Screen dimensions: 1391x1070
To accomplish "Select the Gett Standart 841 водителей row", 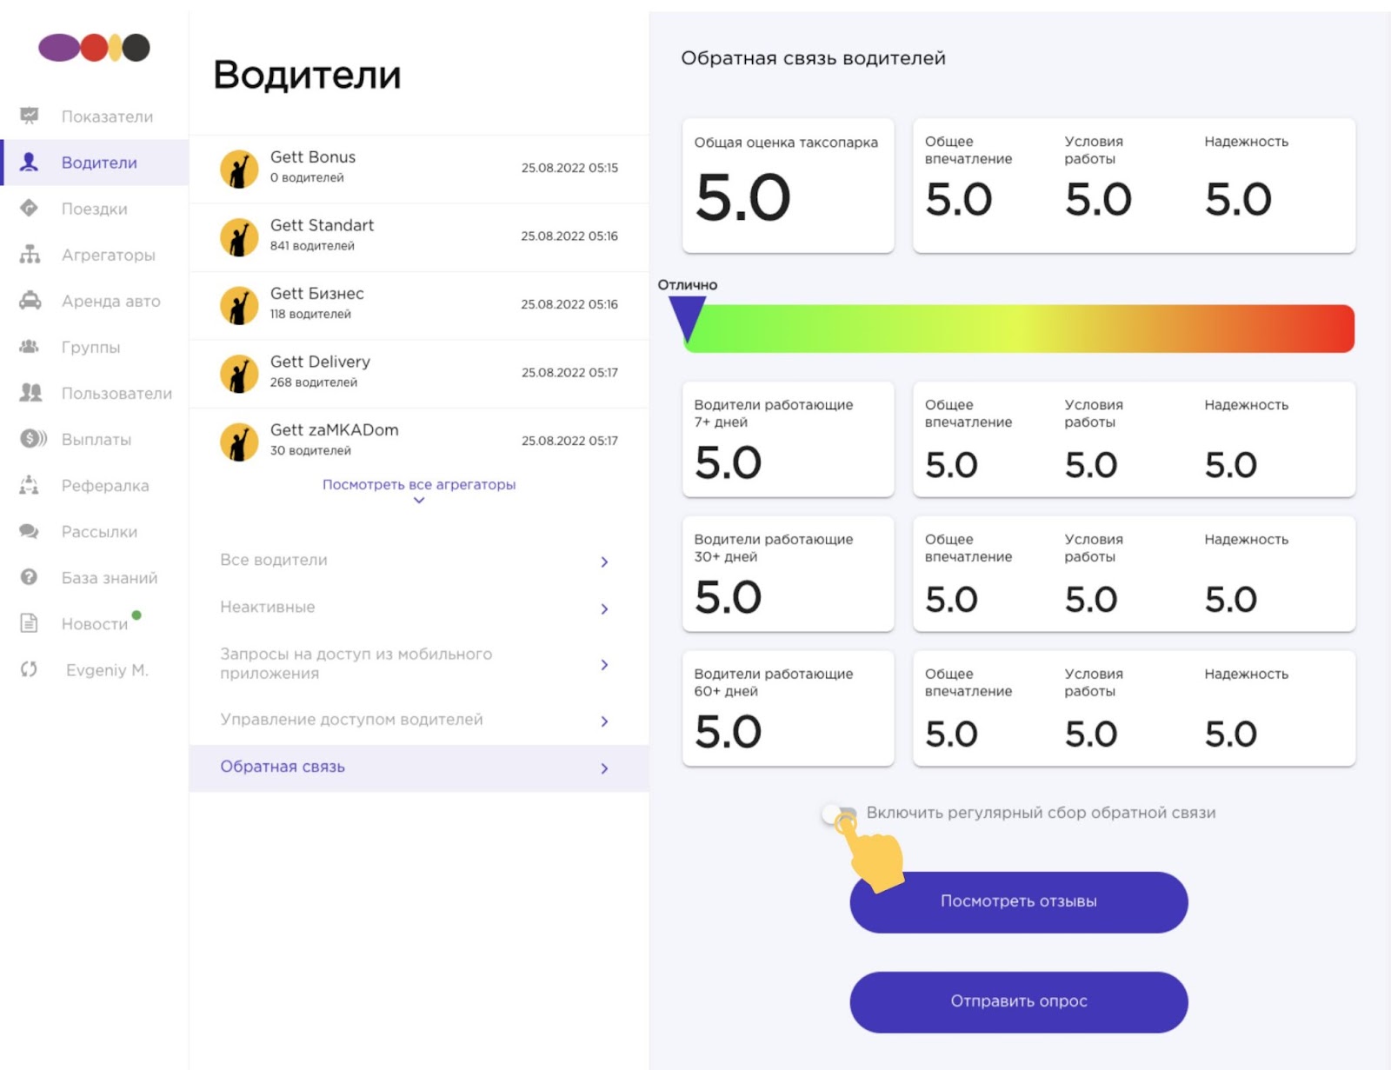I will click(x=419, y=236).
